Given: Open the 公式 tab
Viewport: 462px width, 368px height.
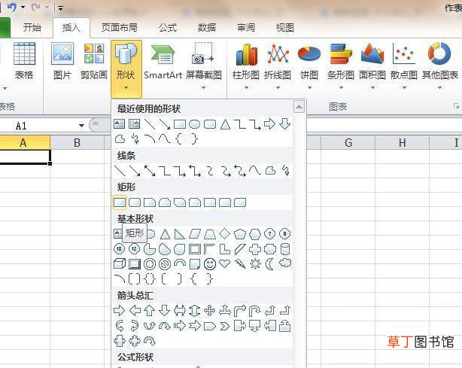Looking at the screenshot, I should pos(168,28).
